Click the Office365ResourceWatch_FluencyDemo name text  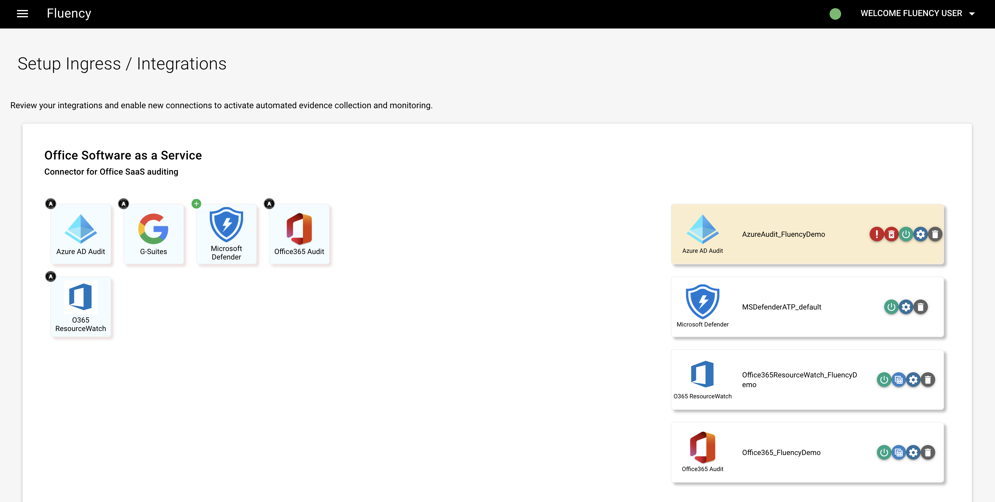[799, 380]
